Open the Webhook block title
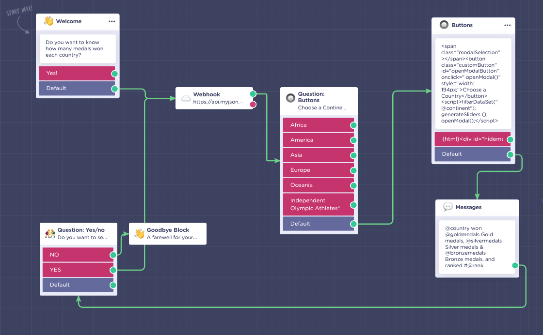Image resolution: width=543 pixels, height=335 pixels. point(207,94)
